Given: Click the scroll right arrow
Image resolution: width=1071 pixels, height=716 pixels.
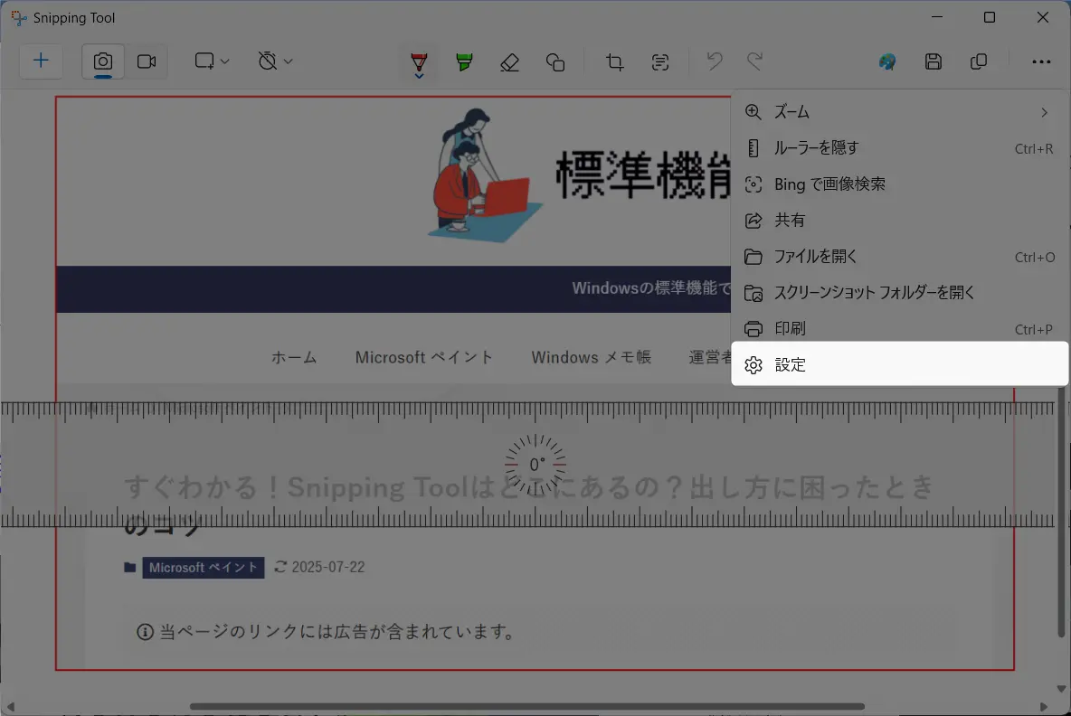Looking at the screenshot, I should click(1044, 706).
